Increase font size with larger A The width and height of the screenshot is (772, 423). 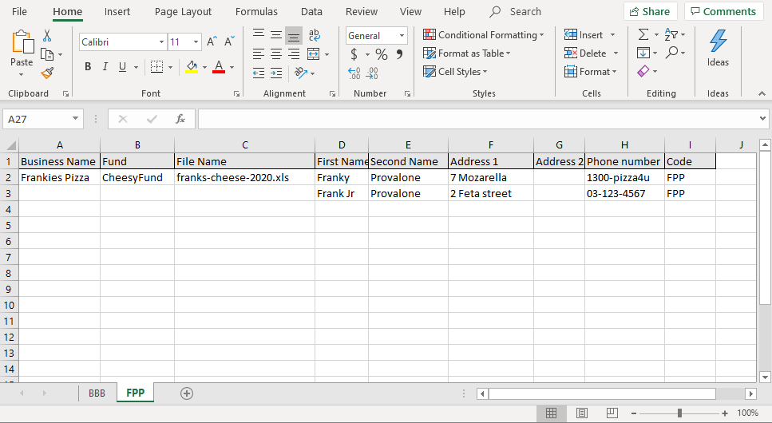click(x=212, y=42)
